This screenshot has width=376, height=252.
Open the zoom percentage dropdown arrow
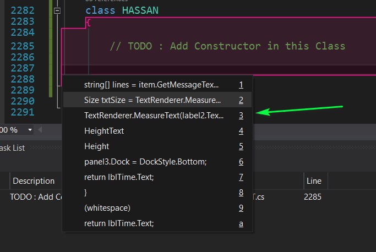30,130
